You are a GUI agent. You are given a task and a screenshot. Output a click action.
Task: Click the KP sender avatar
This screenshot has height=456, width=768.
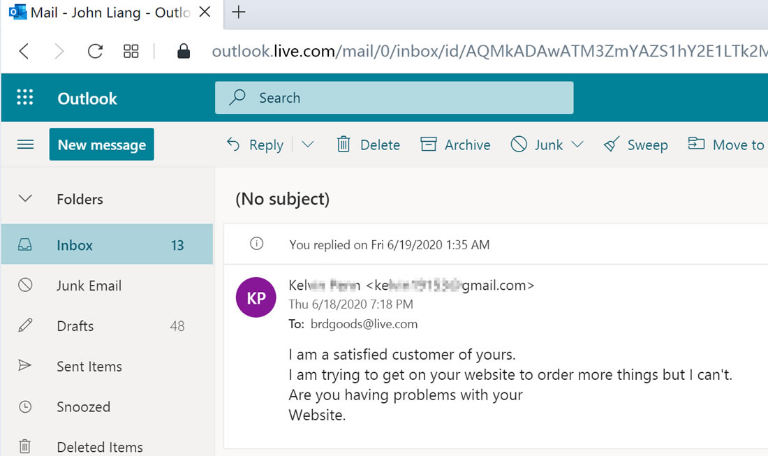coord(256,297)
